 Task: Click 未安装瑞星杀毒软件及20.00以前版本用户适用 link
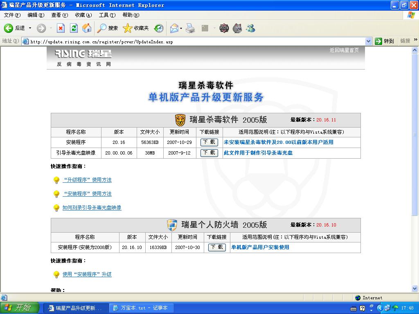coord(278,142)
